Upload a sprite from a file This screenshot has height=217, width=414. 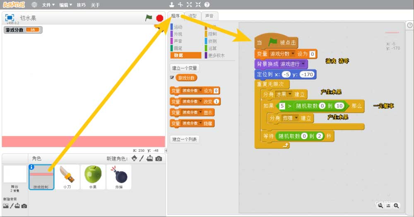[150, 158]
